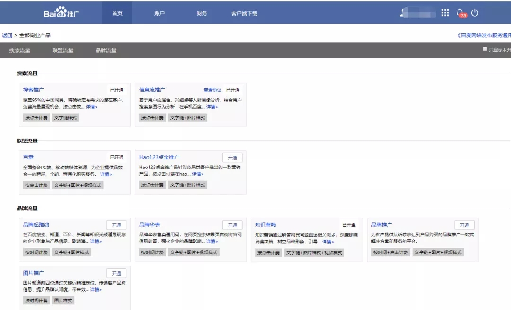The image size is (511, 310).
Task: Click the 返回 breadcrumb link
Action: pos(7,35)
